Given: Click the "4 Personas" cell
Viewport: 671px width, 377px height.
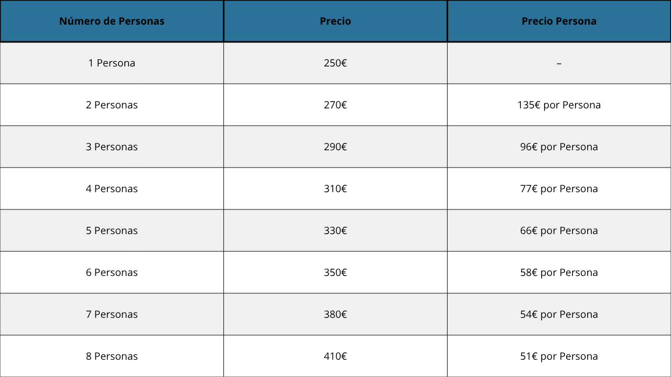Looking at the screenshot, I should [112, 189].
